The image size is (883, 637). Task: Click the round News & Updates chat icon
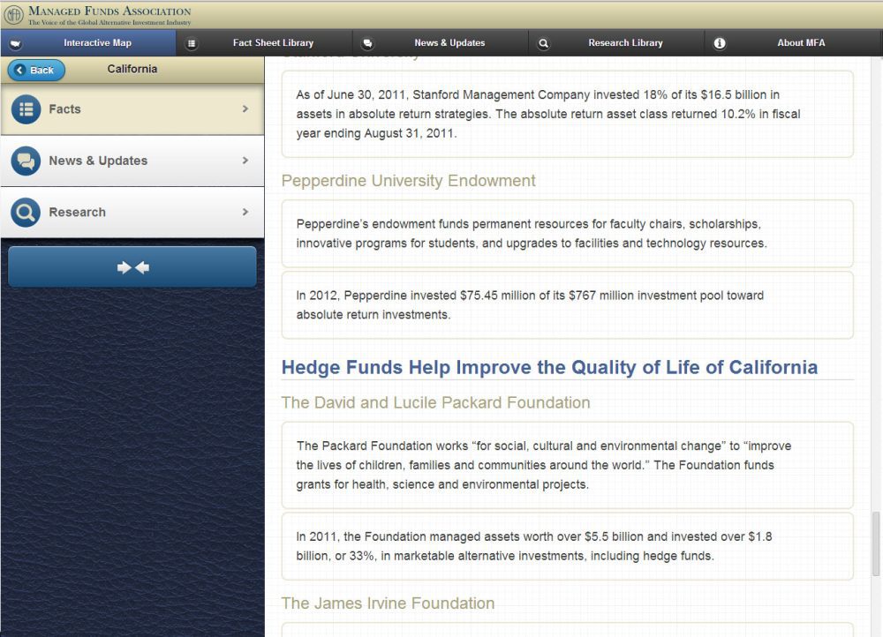[26, 161]
